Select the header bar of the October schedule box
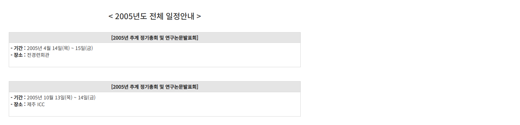The image size is (520, 125). pyautogui.click(x=155, y=87)
